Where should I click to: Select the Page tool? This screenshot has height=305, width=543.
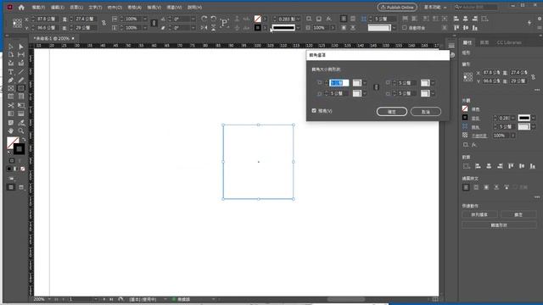click(x=11, y=54)
